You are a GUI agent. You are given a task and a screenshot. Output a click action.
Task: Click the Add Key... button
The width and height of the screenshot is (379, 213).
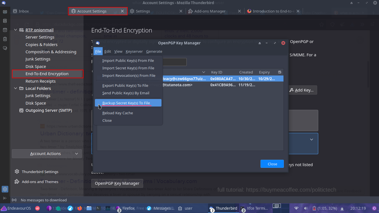pyautogui.click(x=301, y=90)
